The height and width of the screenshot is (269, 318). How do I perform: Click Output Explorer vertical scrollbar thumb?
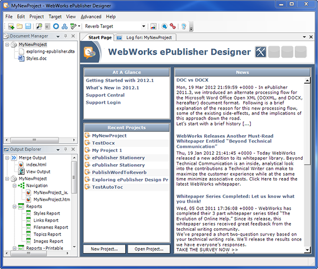[74, 177]
